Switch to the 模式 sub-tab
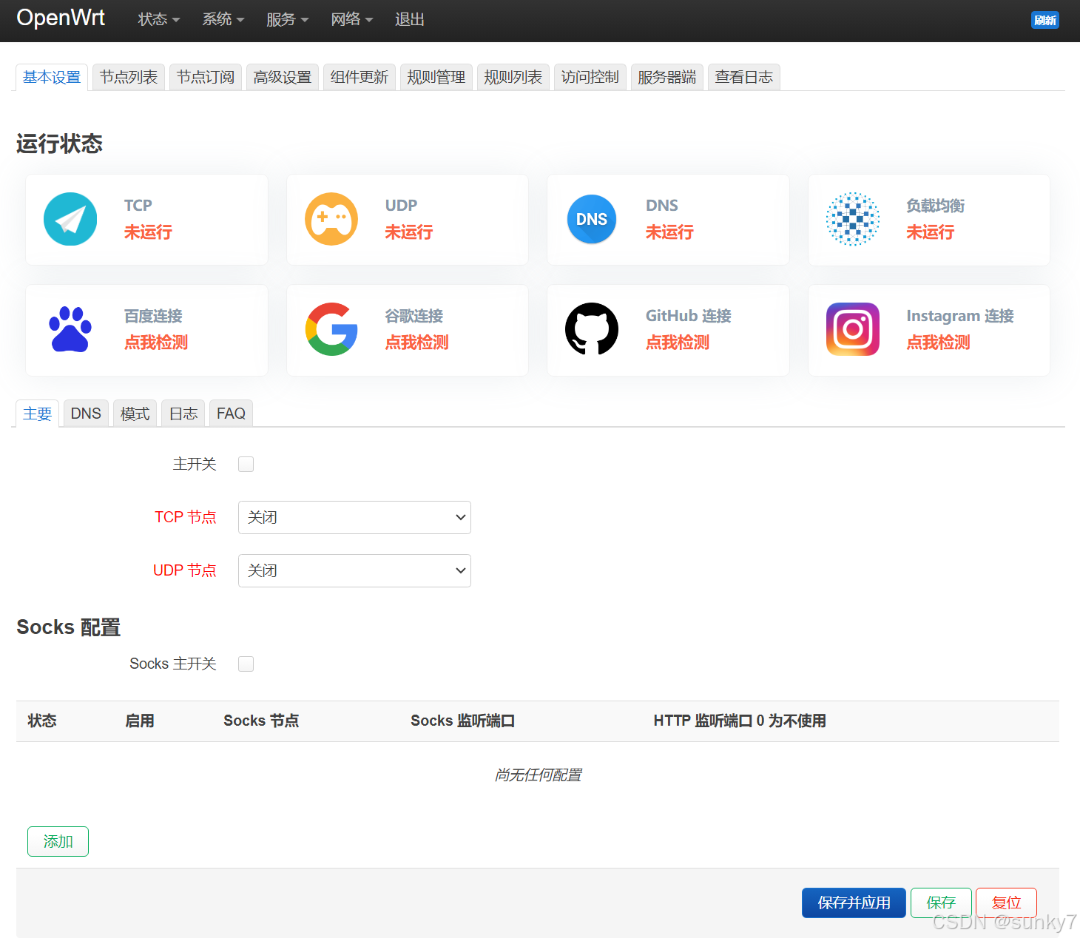This screenshot has width=1080, height=941. (x=135, y=414)
